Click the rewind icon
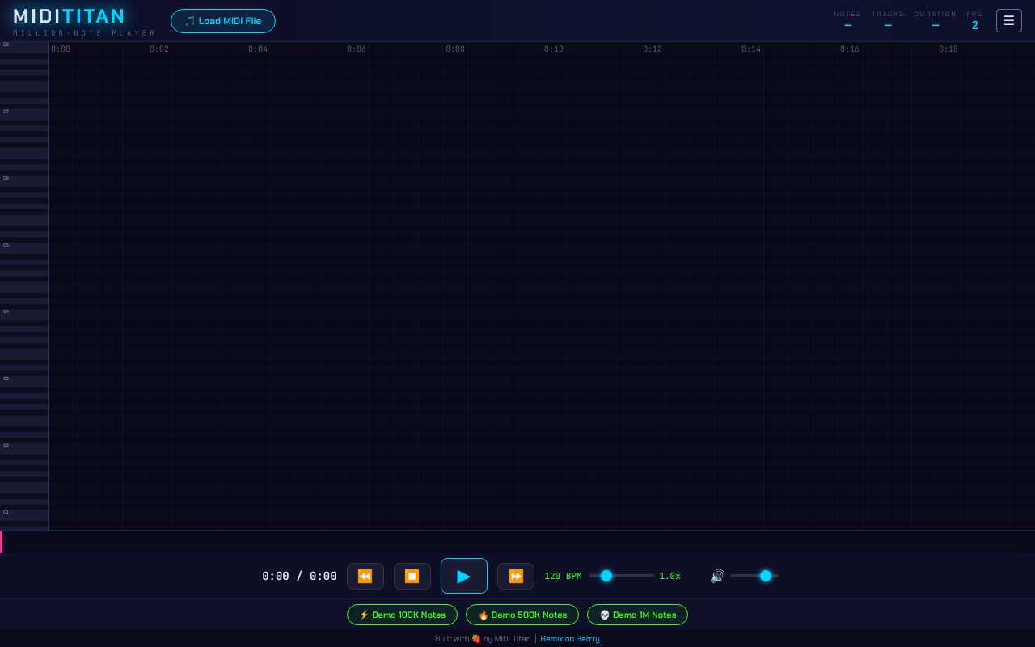The image size is (1035, 647). click(365, 576)
